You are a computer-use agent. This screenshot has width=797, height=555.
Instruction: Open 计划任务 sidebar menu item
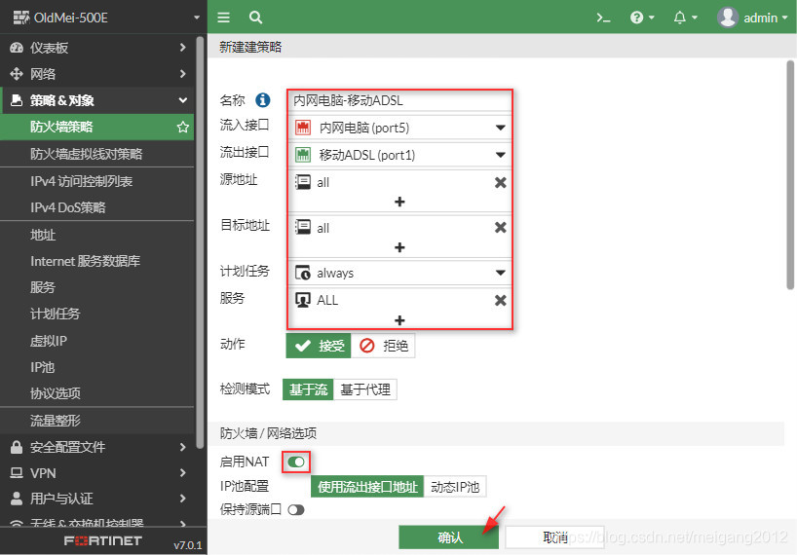pos(96,314)
